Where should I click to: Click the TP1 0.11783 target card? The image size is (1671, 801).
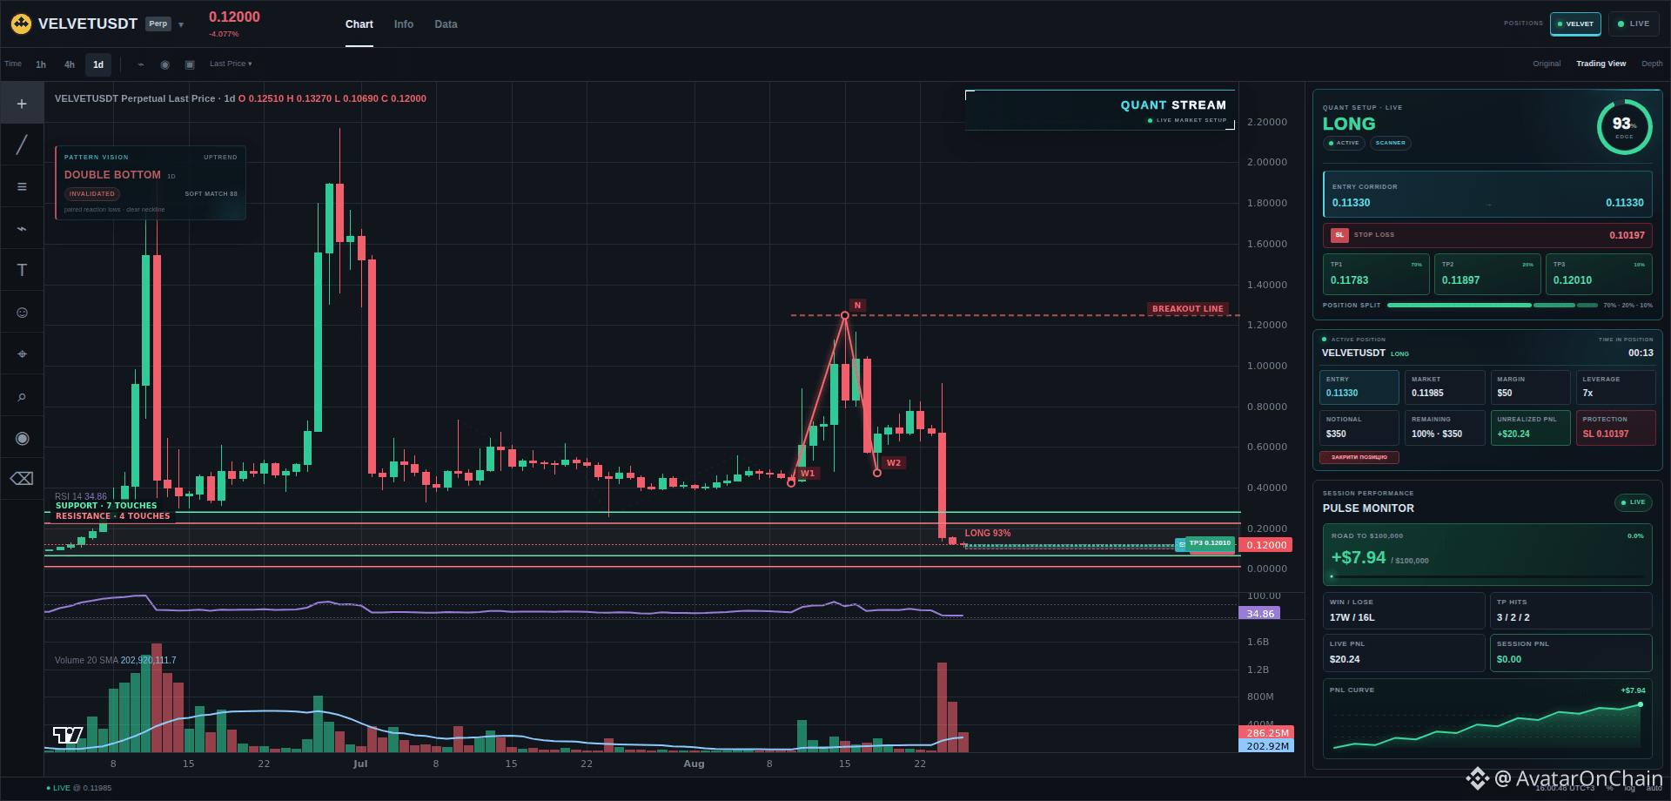click(1376, 274)
